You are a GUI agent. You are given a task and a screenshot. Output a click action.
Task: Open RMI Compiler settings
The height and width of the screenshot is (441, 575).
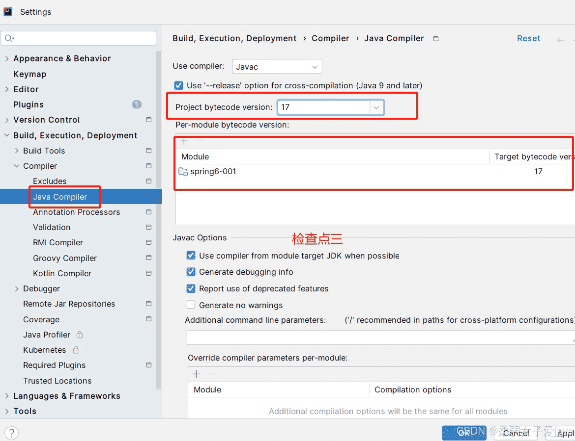pos(58,243)
